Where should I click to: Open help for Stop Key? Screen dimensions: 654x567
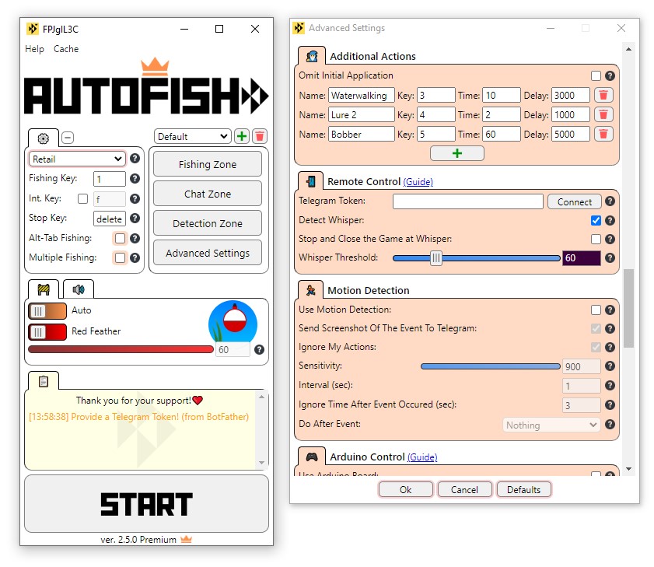[135, 219]
